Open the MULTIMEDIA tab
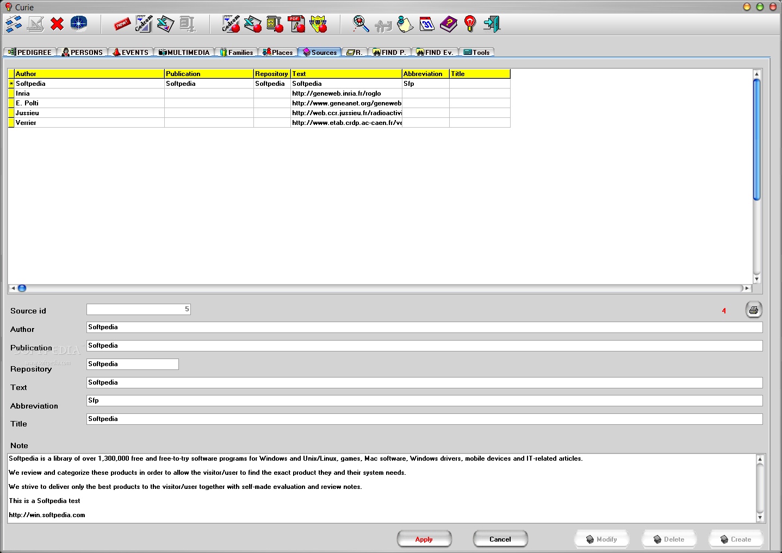 (x=184, y=52)
